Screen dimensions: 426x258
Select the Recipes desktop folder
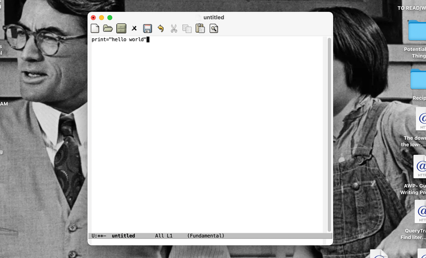[x=418, y=85]
